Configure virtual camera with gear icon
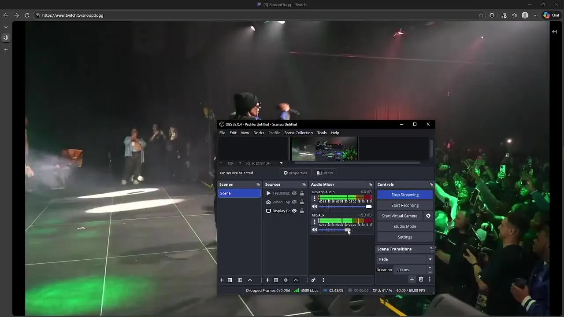Viewport: 564px width, 317px height. pos(428,216)
